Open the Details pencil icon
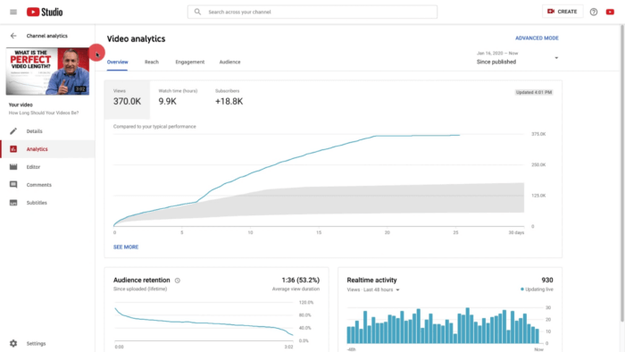This screenshot has width=625, height=352. 13,131
